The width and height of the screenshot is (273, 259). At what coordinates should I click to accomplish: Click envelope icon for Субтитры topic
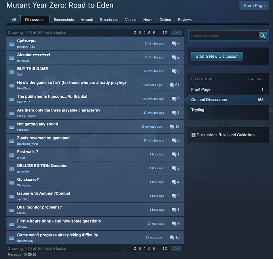point(11,44)
